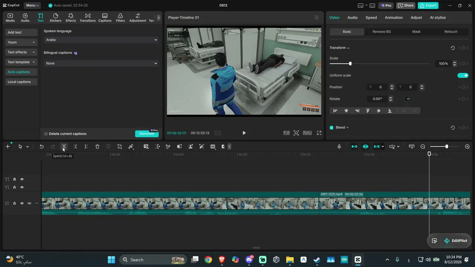Delete the selected clip with trash icon
This screenshot has height=267, width=475.
(97, 146)
